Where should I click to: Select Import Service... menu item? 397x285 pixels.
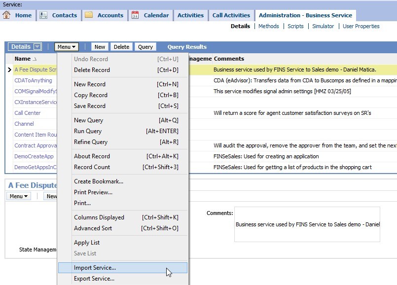pyautogui.click(x=123, y=268)
